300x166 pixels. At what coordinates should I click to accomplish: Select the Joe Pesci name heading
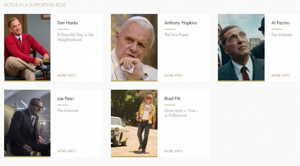click(x=66, y=98)
